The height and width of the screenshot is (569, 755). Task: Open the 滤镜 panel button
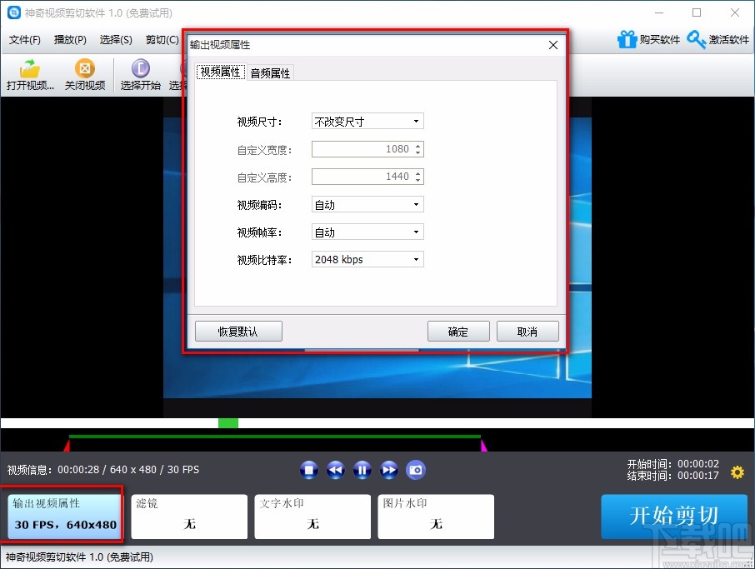(189, 516)
